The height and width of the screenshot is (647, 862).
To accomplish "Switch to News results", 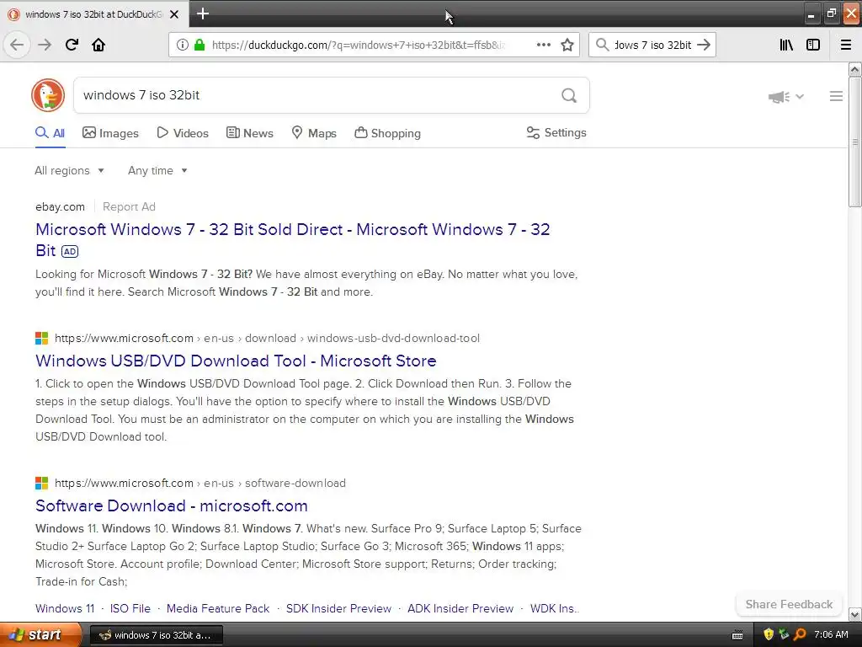I will point(249,133).
